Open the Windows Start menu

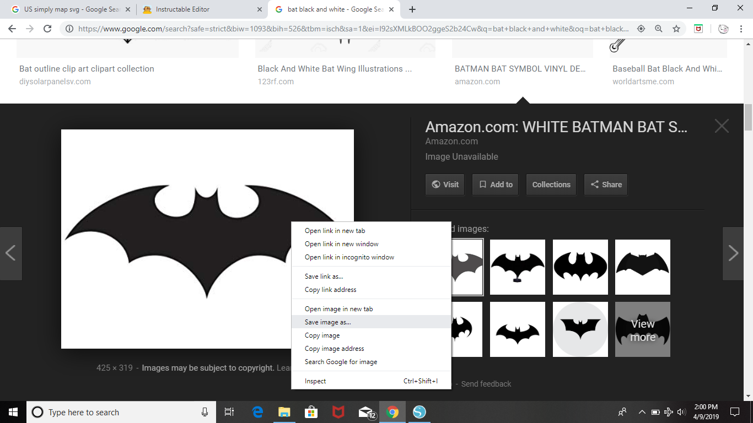13,412
